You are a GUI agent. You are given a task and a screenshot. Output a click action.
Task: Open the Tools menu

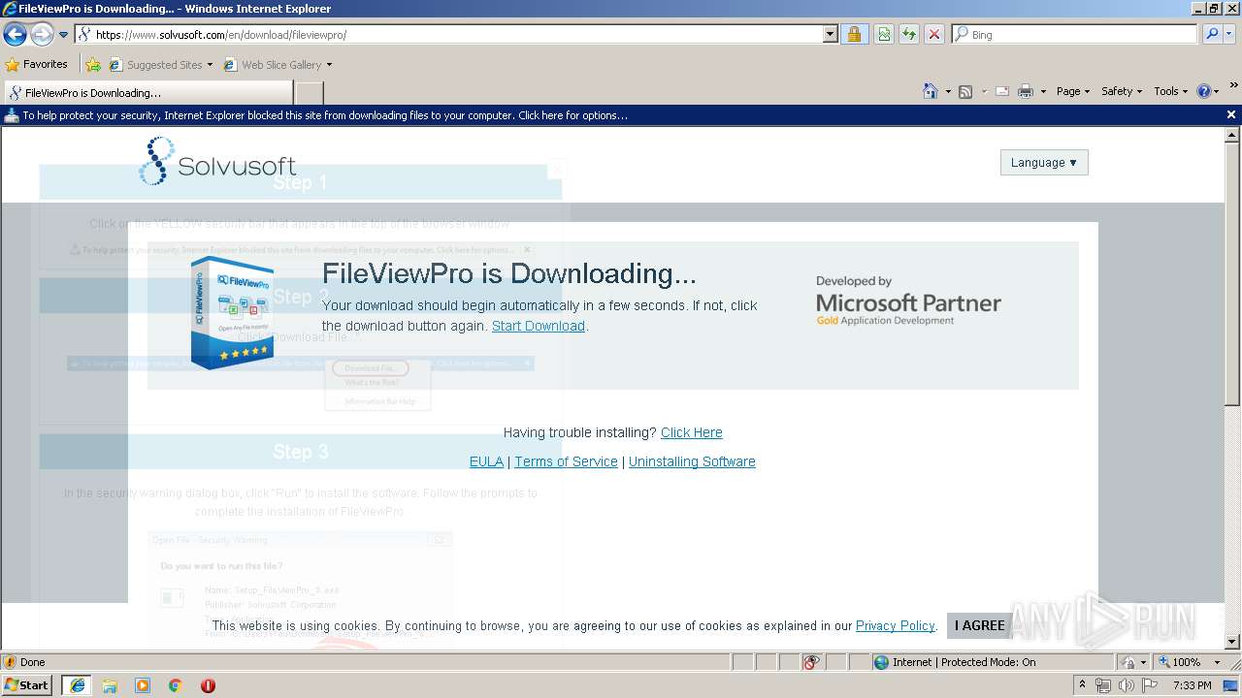pyautogui.click(x=1170, y=91)
